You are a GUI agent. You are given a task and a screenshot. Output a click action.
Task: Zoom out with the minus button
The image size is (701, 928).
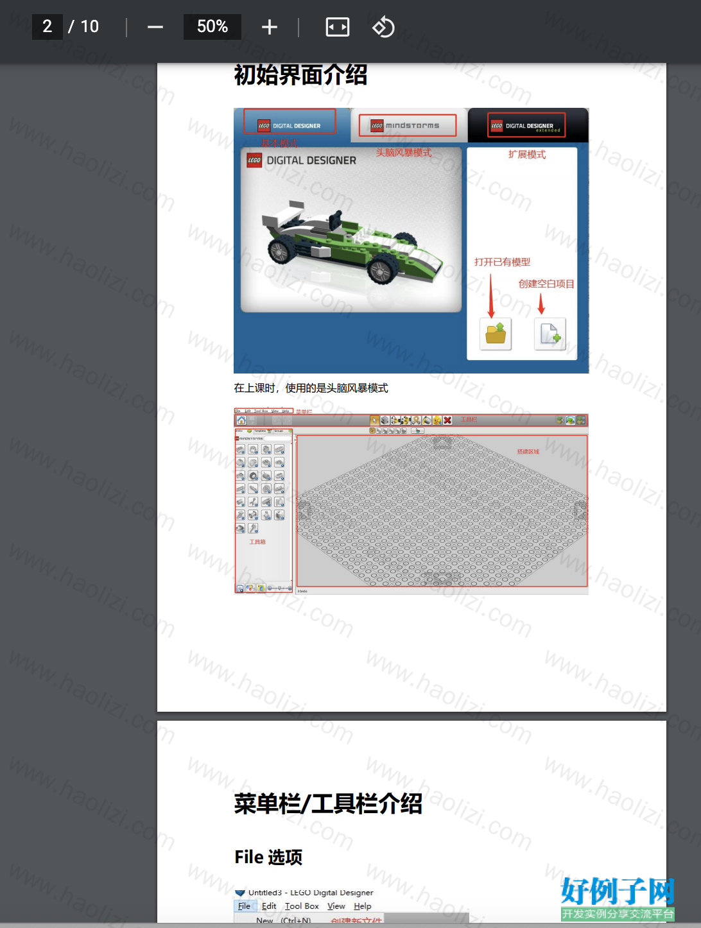[x=155, y=27]
